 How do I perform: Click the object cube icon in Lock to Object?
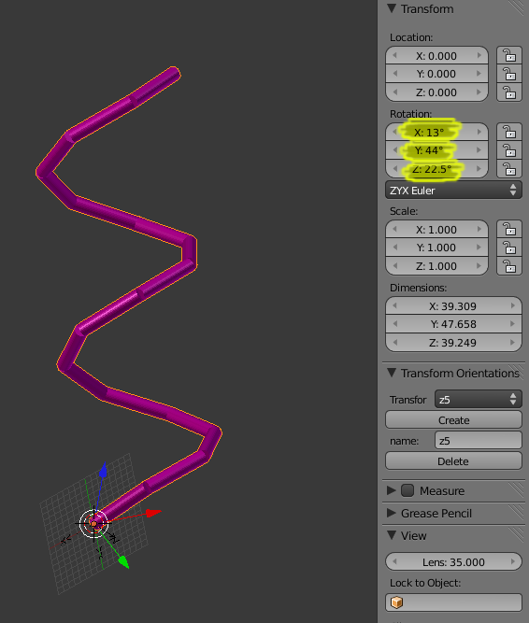click(396, 602)
